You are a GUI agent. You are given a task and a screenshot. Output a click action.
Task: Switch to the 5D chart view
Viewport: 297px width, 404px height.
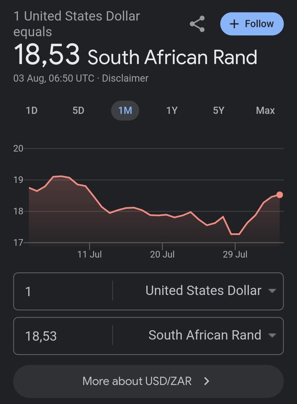(78, 111)
